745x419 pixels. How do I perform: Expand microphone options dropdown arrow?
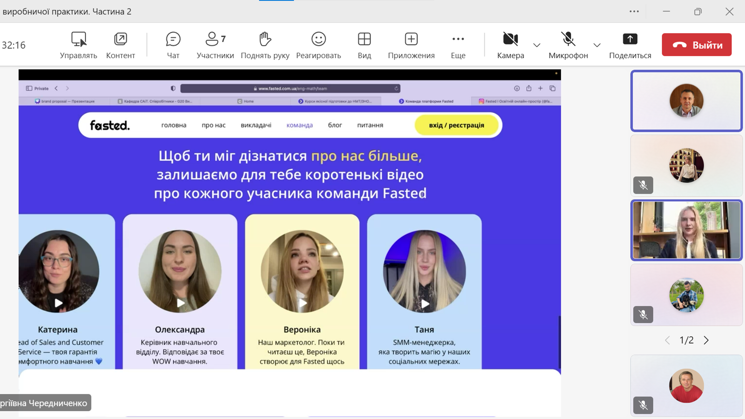(597, 45)
